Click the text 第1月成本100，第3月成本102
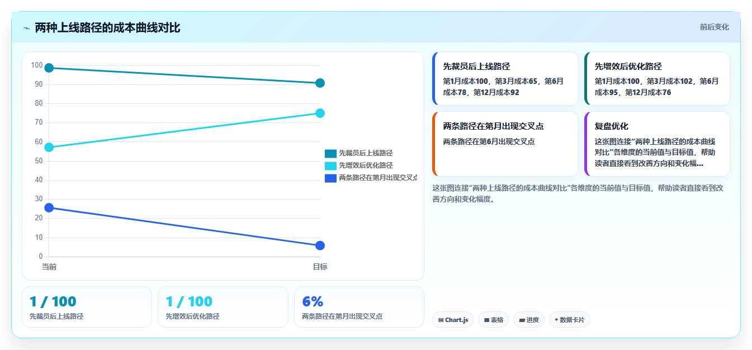The height and width of the screenshot is (350, 752). pos(645,81)
